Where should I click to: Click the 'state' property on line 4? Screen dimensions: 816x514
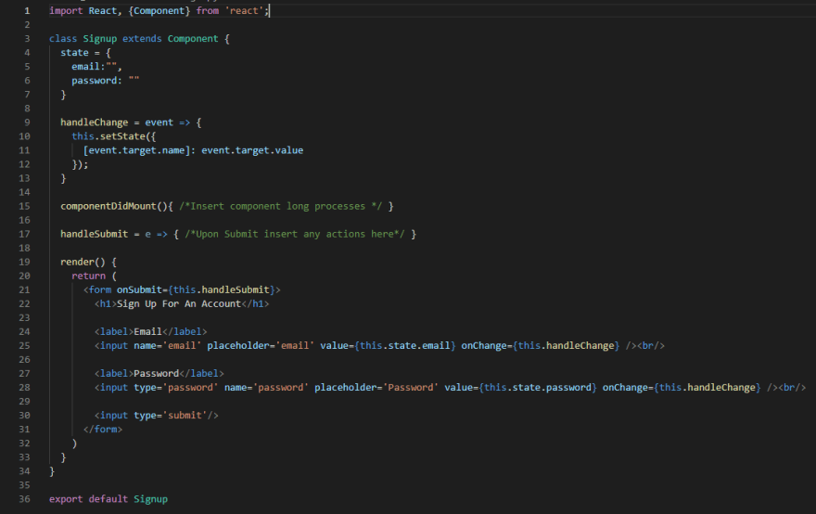pos(74,53)
